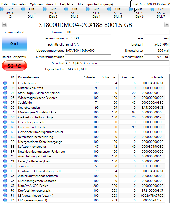Screen dimensions: 170x203
Task: Click the 53 °C temperature indicator
Action: click(x=14, y=66)
